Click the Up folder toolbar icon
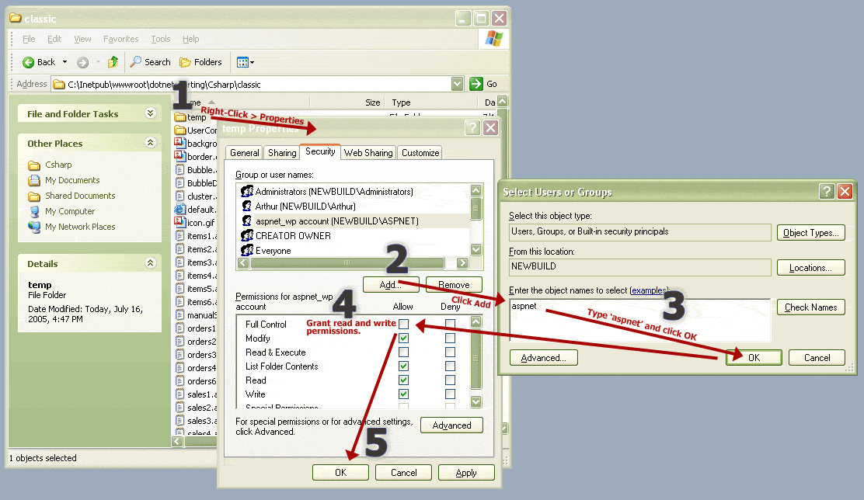 click(x=113, y=62)
